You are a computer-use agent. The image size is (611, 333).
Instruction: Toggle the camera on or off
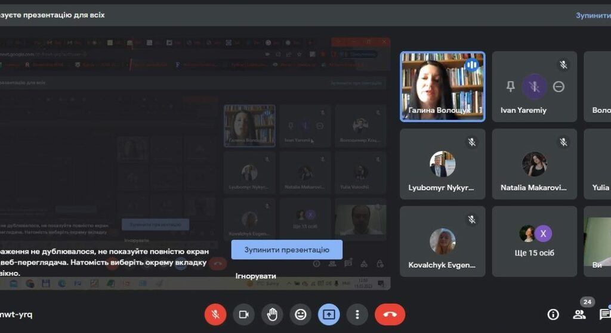pos(243,314)
